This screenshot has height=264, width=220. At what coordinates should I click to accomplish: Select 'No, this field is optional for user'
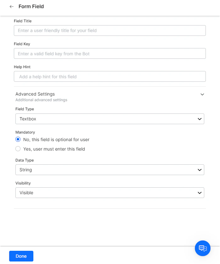(x=18, y=139)
